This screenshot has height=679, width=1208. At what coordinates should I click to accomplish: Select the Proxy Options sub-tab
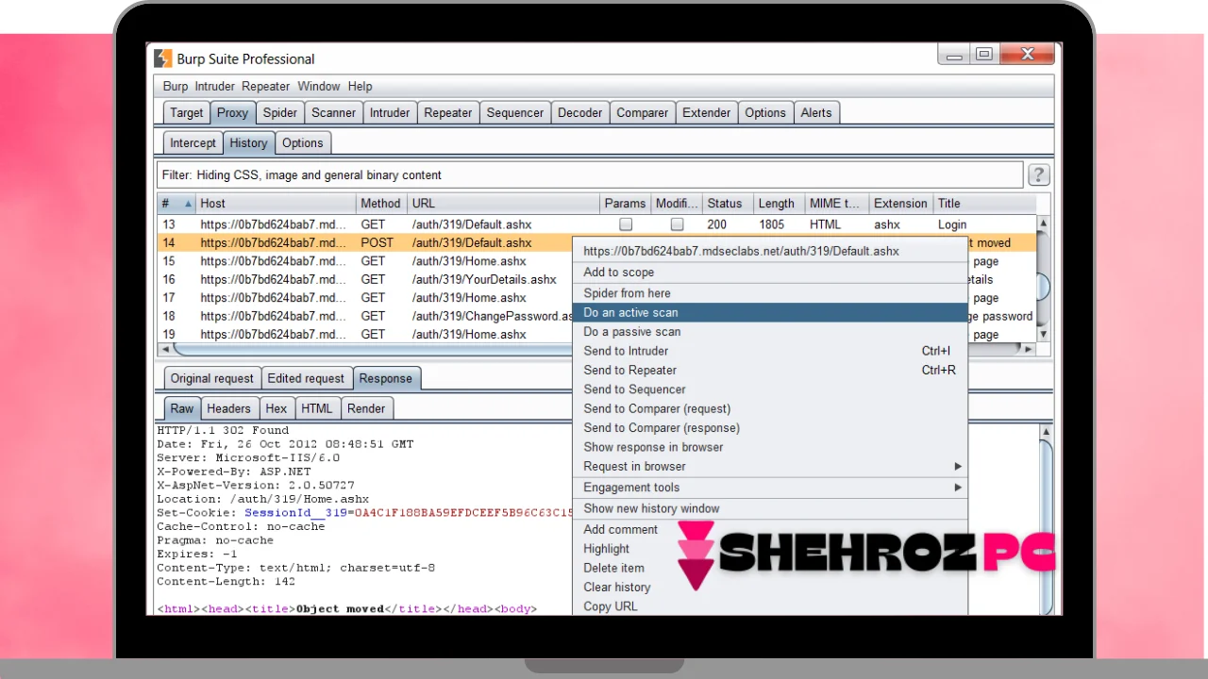pos(303,143)
